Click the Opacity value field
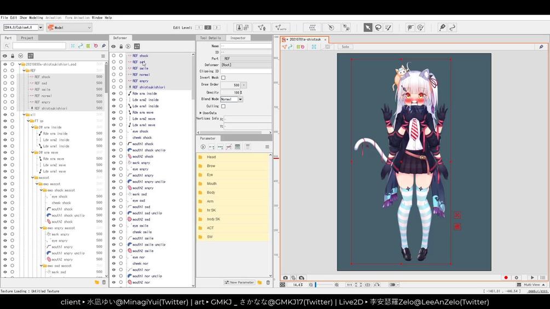The width and height of the screenshot is (550, 309). [x=231, y=92]
